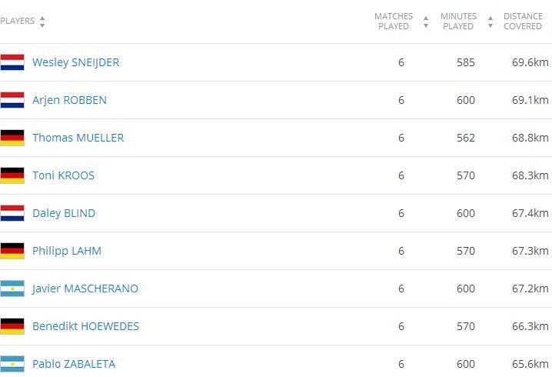Click Netherlands flag beside Daley Blind
552x377 pixels.
point(12,213)
